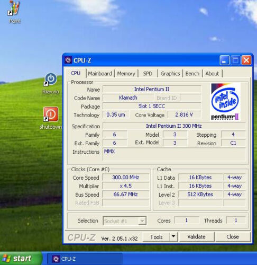
Task: Click the L1 Inst. 16 KBytes value
Action: click(200, 186)
